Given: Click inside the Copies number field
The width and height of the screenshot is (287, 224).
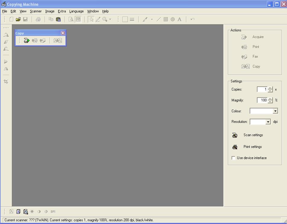Looking at the screenshot, I should 262,89.
